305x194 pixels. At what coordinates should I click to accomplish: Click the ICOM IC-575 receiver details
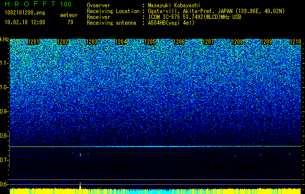coord(195,17)
